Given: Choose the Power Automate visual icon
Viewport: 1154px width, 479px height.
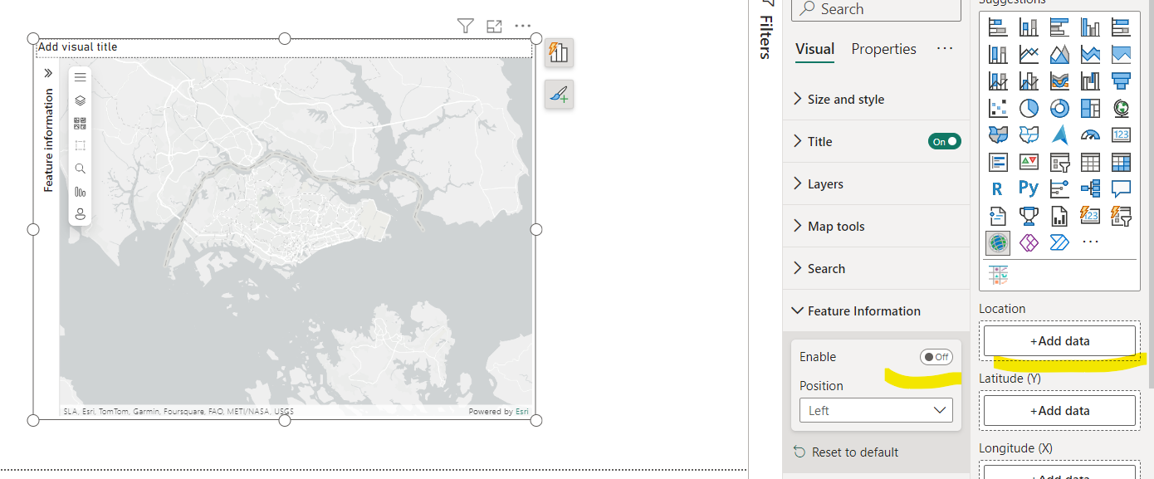Looking at the screenshot, I should 1059,242.
